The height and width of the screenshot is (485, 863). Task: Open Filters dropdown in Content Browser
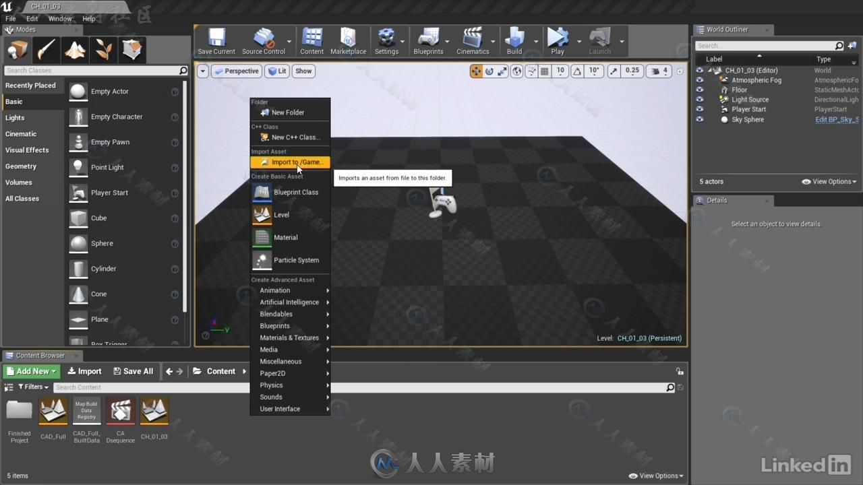tap(33, 387)
